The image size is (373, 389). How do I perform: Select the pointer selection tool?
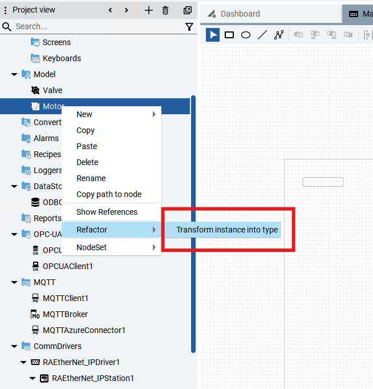click(x=213, y=35)
